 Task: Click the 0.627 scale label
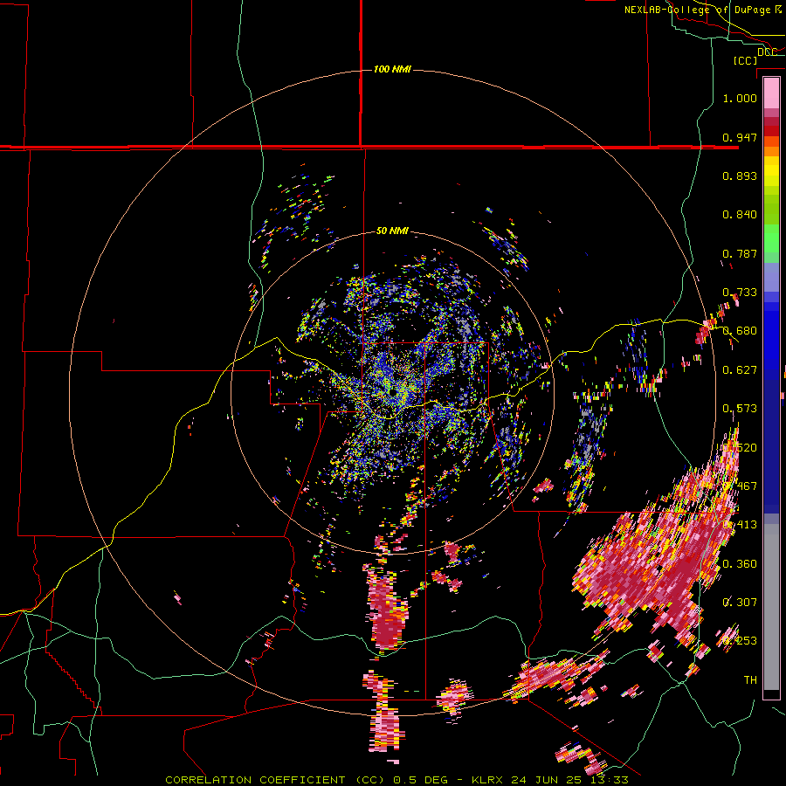click(740, 370)
